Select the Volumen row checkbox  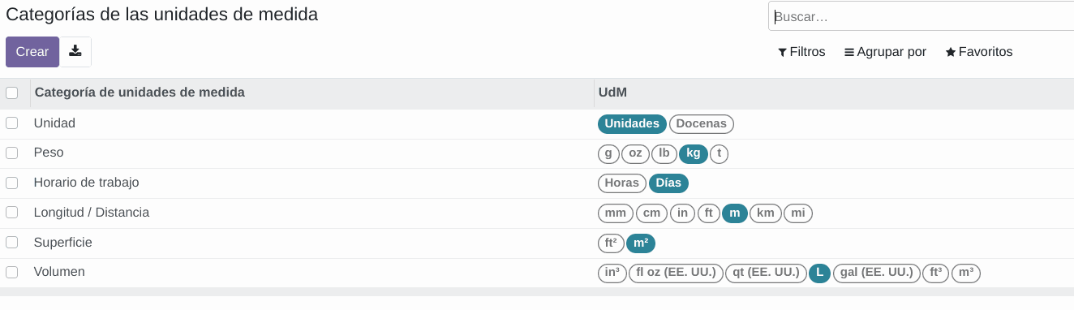point(12,272)
